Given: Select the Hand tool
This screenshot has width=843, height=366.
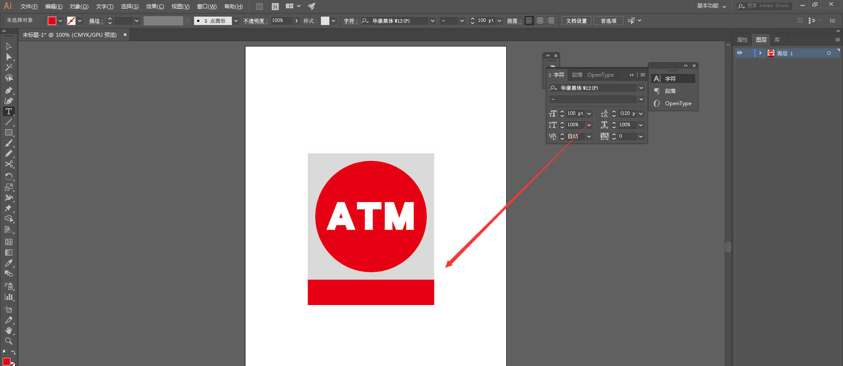Looking at the screenshot, I should tap(9, 330).
